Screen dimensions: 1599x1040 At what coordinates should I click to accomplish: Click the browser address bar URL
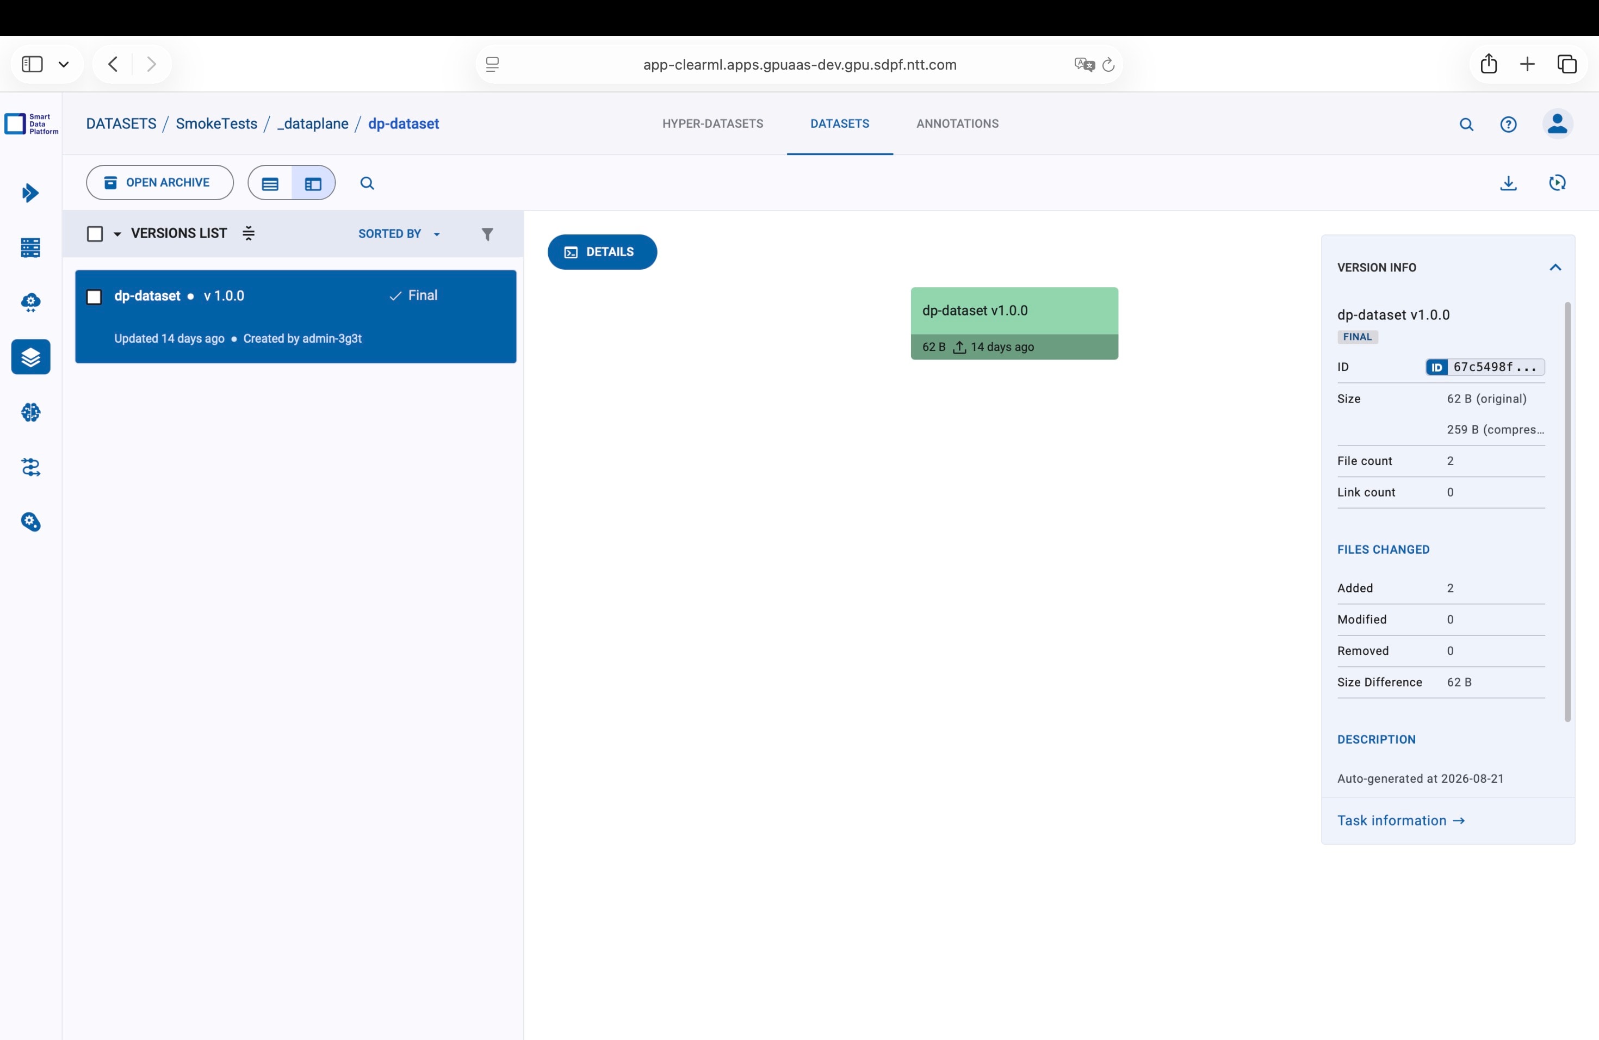(x=799, y=65)
